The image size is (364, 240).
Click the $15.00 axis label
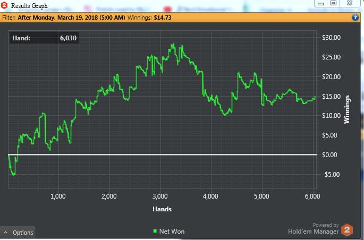coord(331,96)
